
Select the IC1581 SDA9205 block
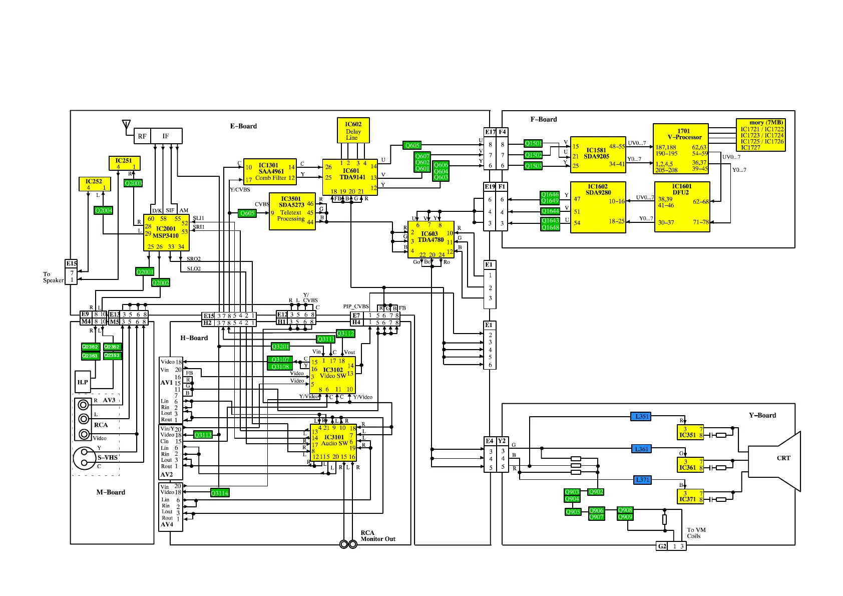pos(598,155)
